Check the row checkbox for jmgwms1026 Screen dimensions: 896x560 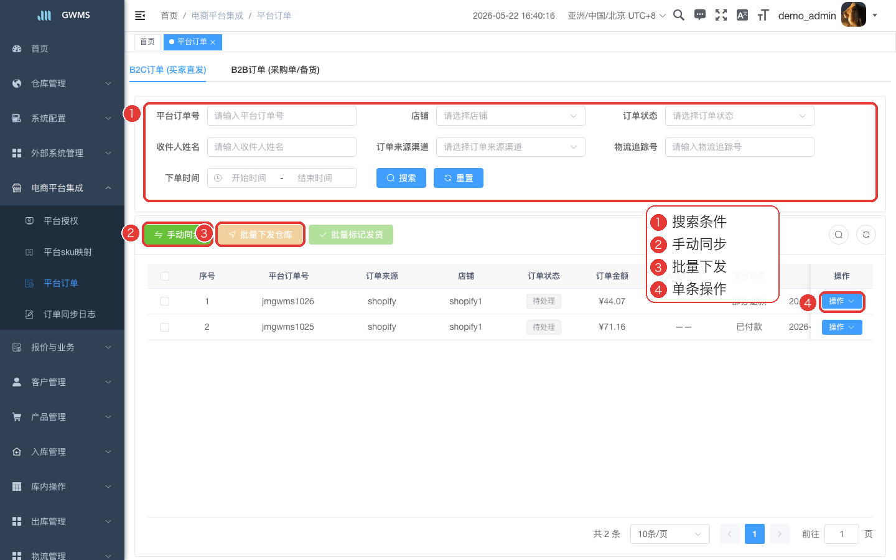point(165,301)
